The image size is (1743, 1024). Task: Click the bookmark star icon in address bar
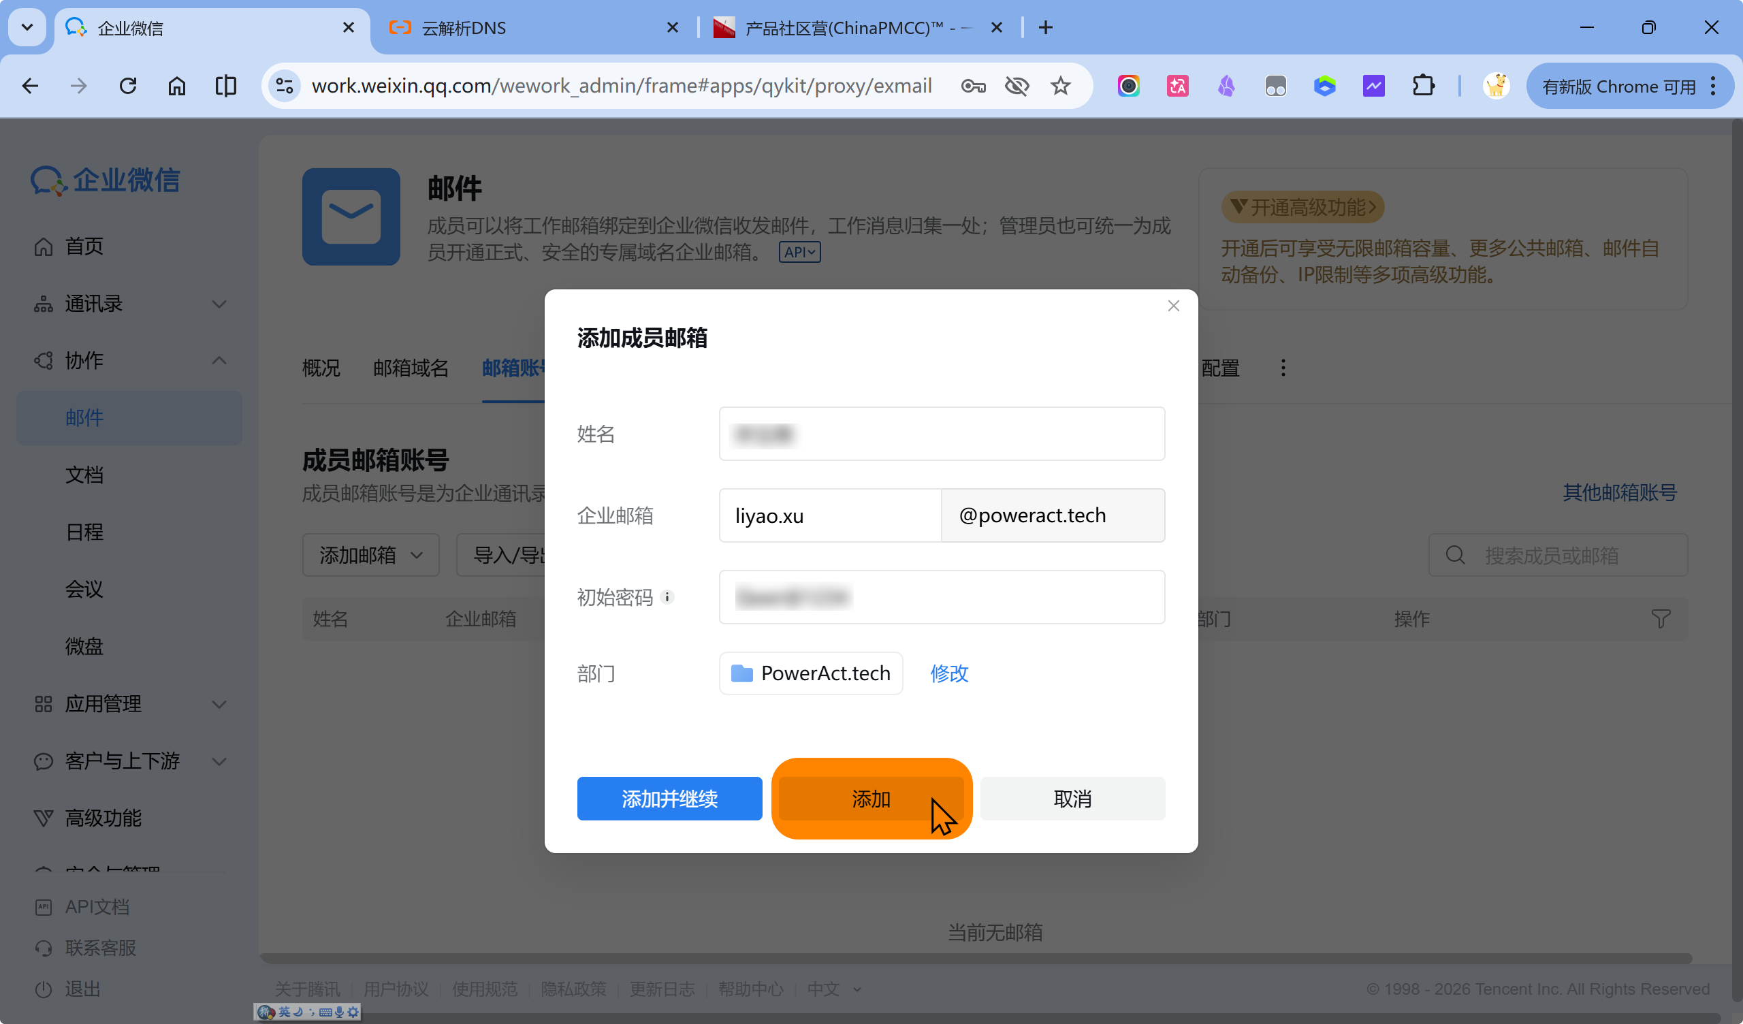(x=1060, y=86)
